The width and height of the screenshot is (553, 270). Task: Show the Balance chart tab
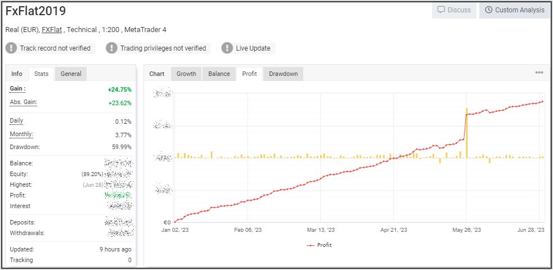tap(219, 74)
